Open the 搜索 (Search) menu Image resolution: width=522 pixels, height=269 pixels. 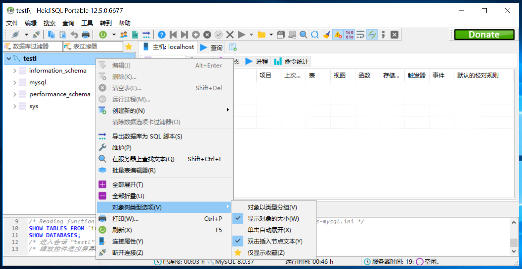[49, 23]
